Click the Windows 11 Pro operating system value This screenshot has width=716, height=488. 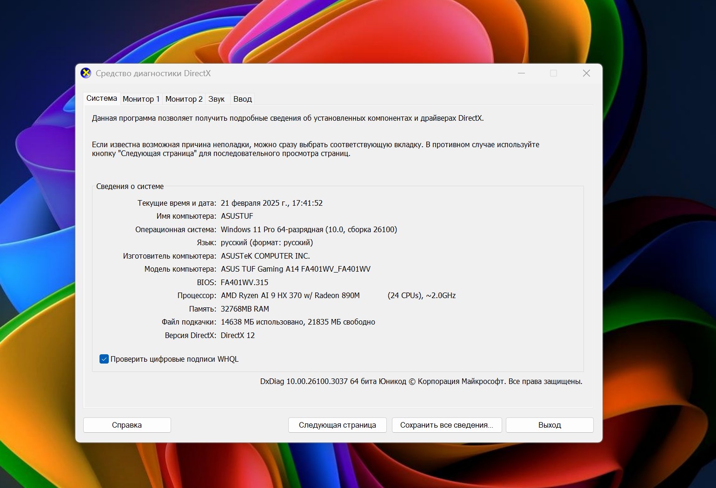click(x=309, y=229)
